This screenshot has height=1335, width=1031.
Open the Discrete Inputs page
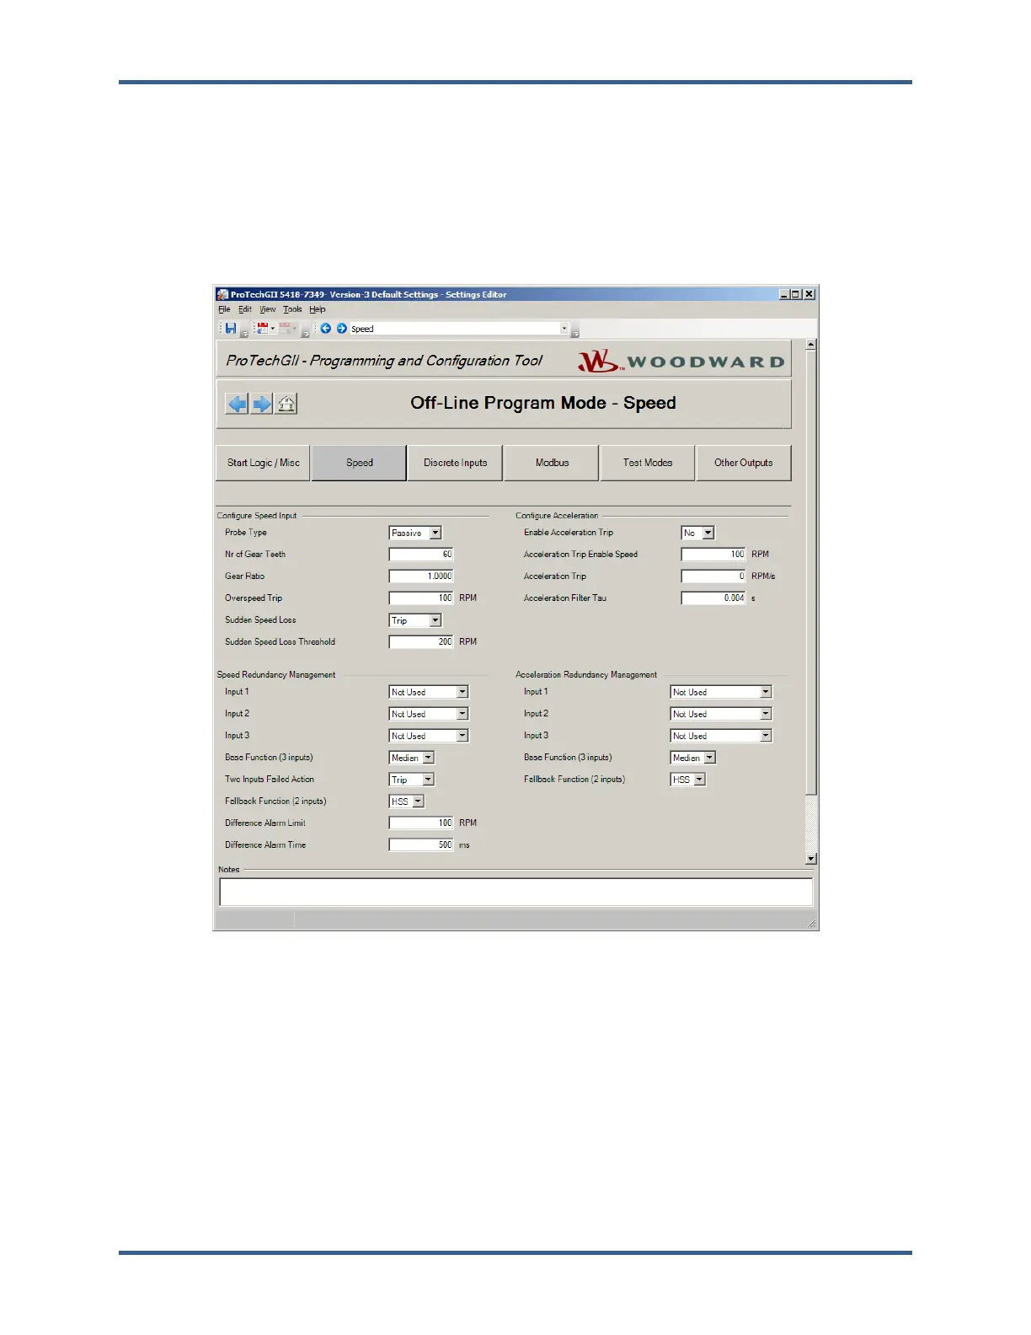coord(455,463)
